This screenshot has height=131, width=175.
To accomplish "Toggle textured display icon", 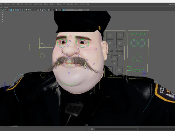I will pos(18,10).
